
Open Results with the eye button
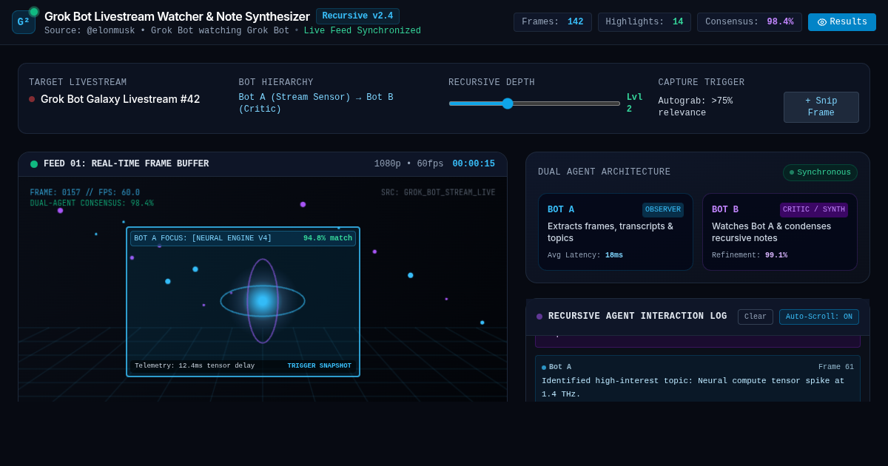pyautogui.click(x=841, y=22)
